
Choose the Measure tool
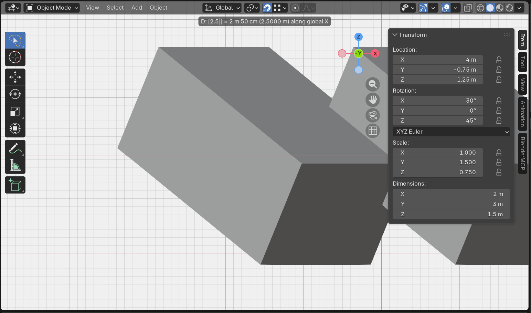[x=15, y=165]
